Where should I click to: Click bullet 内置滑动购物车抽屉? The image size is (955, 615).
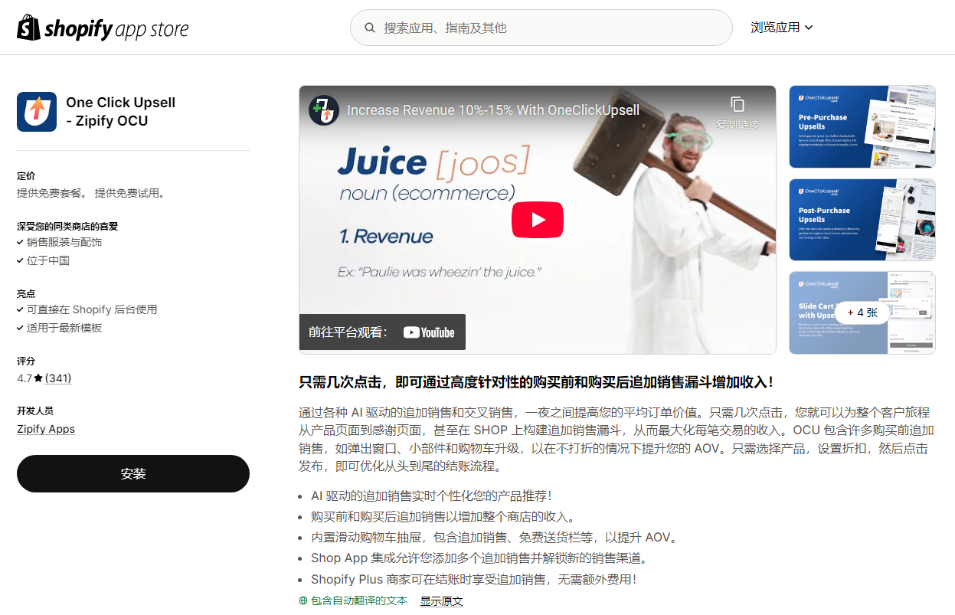click(x=494, y=538)
